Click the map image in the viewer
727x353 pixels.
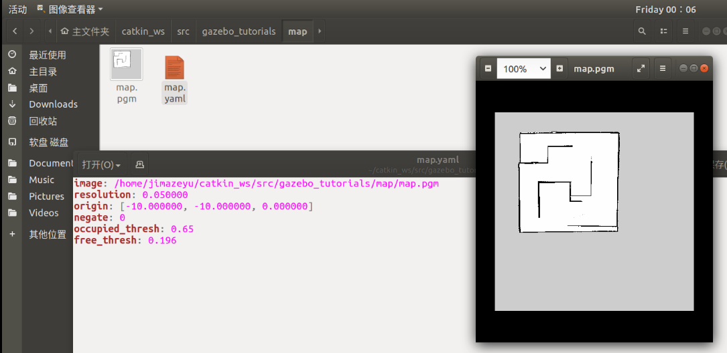tap(594, 211)
